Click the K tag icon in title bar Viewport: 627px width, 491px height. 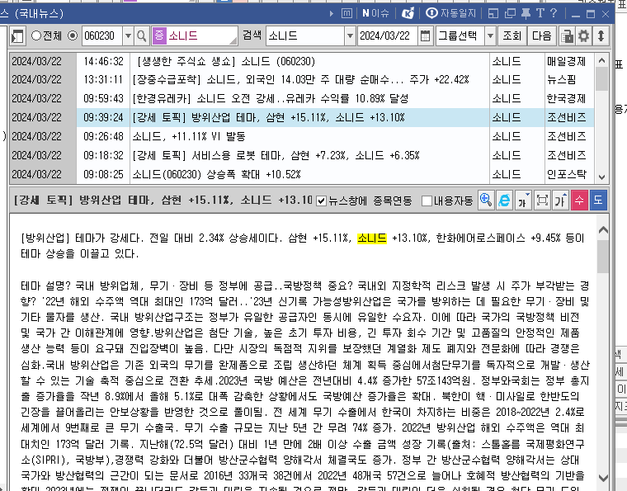(x=408, y=13)
